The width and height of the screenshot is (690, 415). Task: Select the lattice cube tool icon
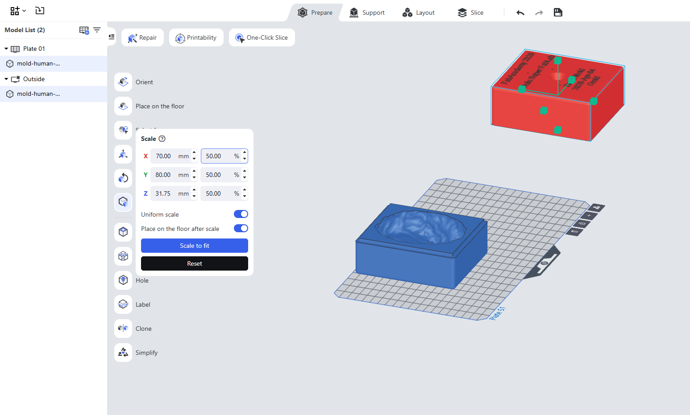click(x=123, y=256)
